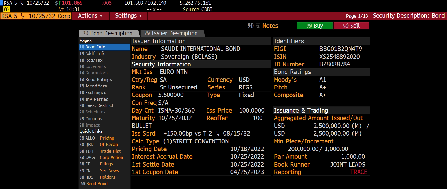Click the red Sell button
The height and width of the screenshot is (189, 447).
pyautogui.click(x=351, y=26)
